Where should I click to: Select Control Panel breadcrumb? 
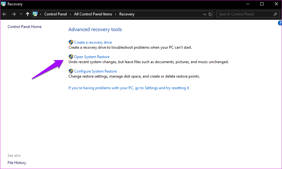pos(55,14)
